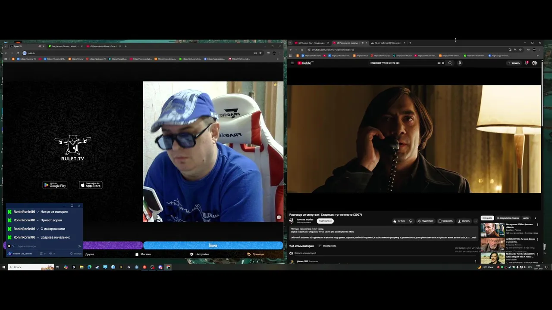Viewport: 552px width, 310px height.
Task: Open the YouTube account avatar menu
Action: (534, 63)
